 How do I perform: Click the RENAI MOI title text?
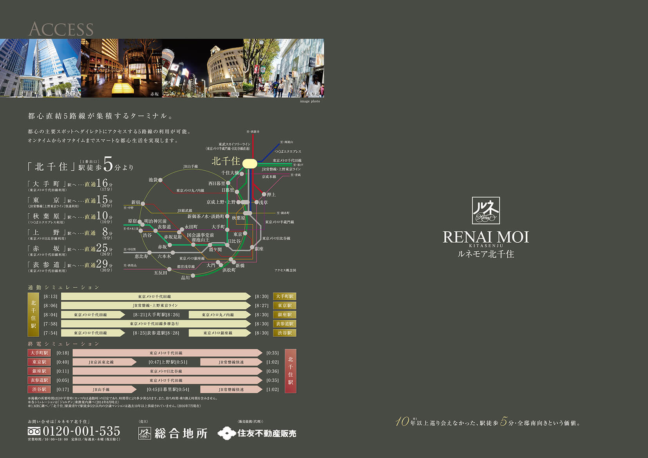(486, 237)
